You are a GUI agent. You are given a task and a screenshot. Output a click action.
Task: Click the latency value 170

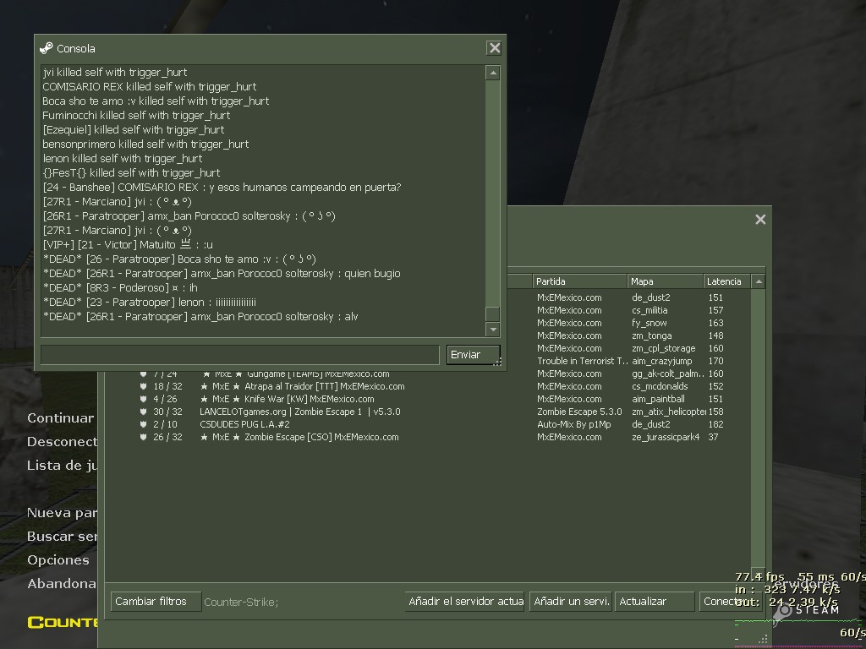[x=715, y=361]
